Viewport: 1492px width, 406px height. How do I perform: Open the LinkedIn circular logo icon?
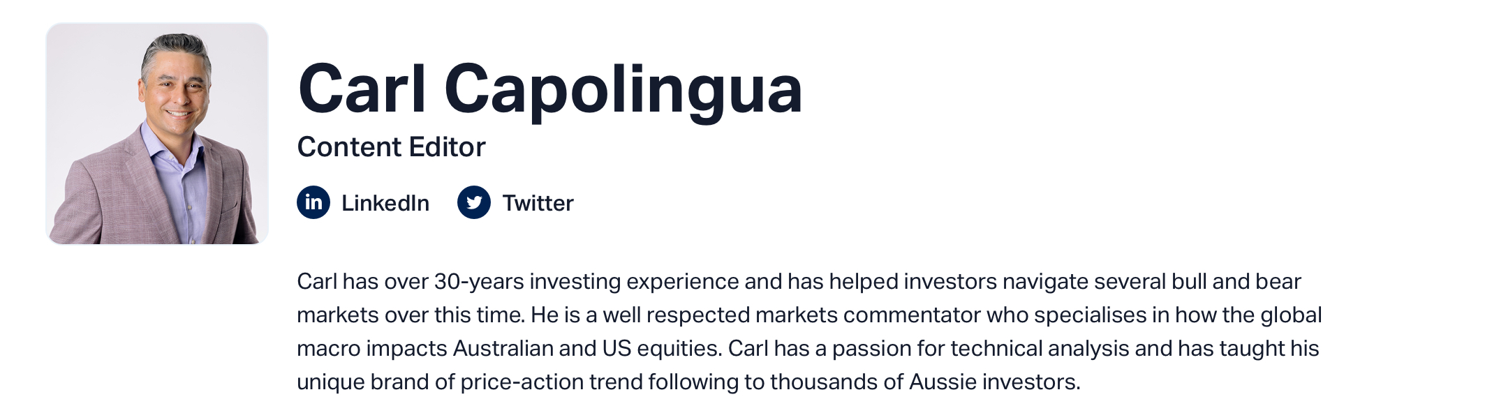click(x=313, y=202)
